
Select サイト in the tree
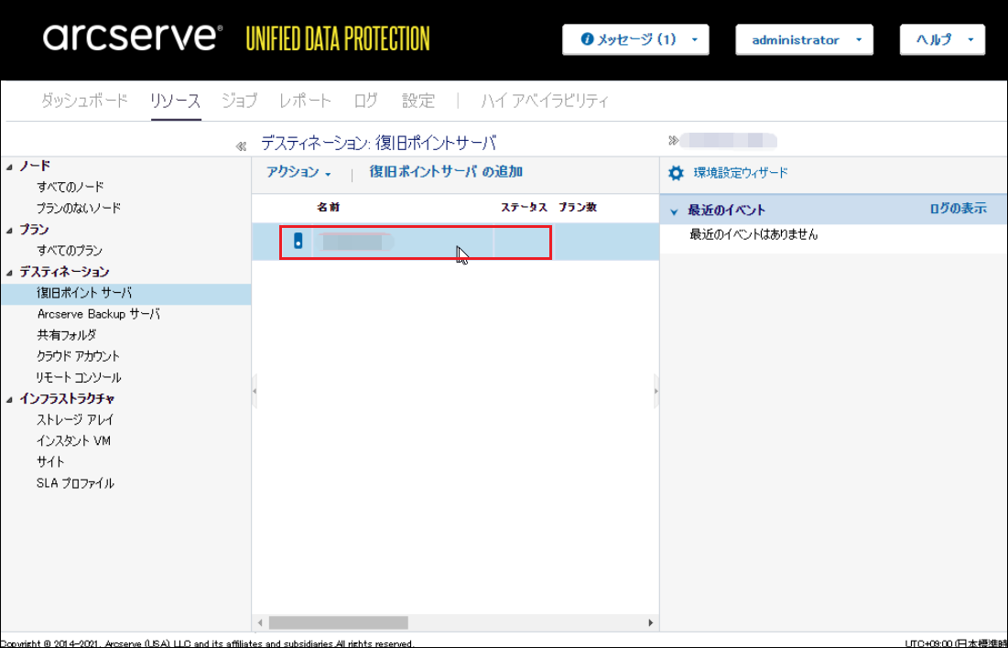[x=50, y=461]
